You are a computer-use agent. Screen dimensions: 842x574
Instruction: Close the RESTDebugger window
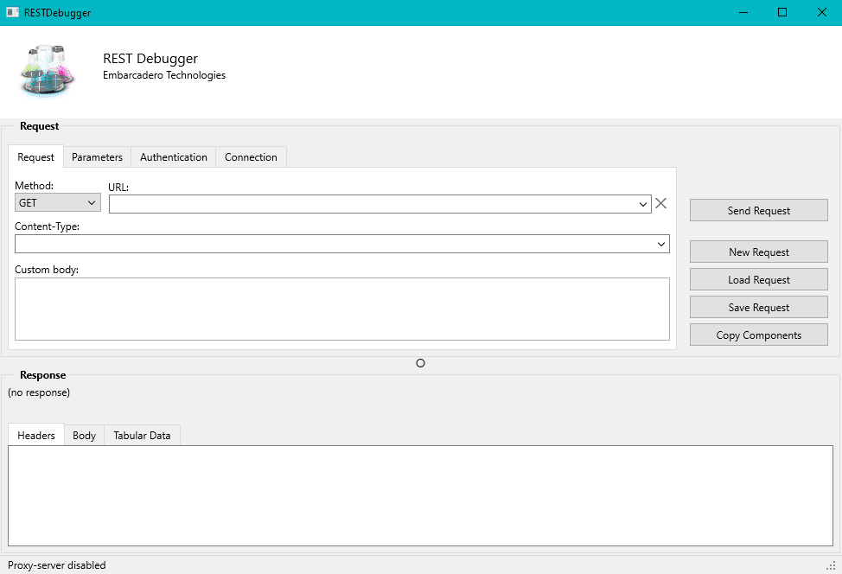tap(821, 12)
